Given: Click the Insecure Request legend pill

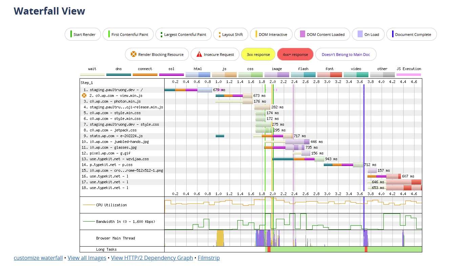Looking at the screenshot, I should (x=216, y=54).
